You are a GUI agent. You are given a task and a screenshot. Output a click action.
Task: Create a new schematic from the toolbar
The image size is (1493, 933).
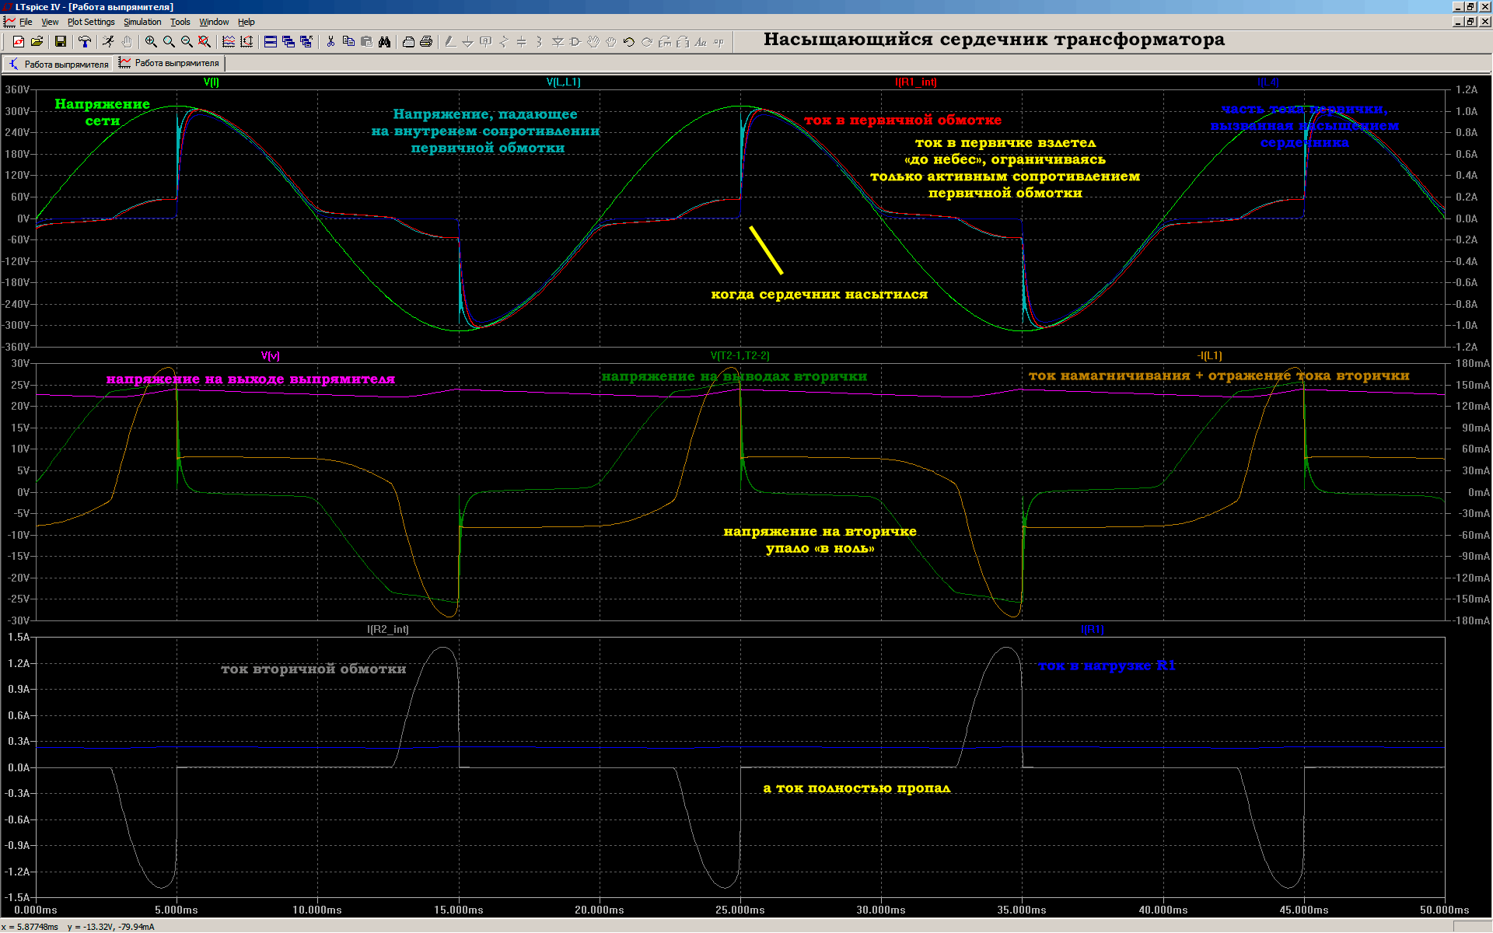19,42
